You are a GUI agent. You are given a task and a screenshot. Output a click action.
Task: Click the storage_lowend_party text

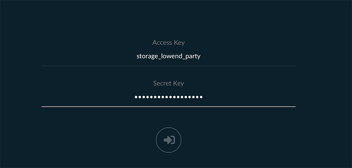click(169, 56)
